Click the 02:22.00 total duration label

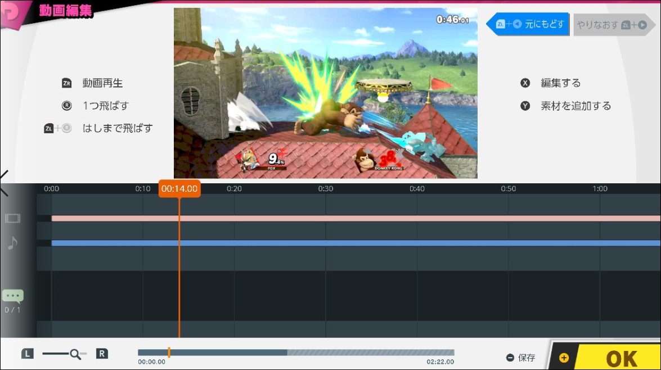[440, 362]
